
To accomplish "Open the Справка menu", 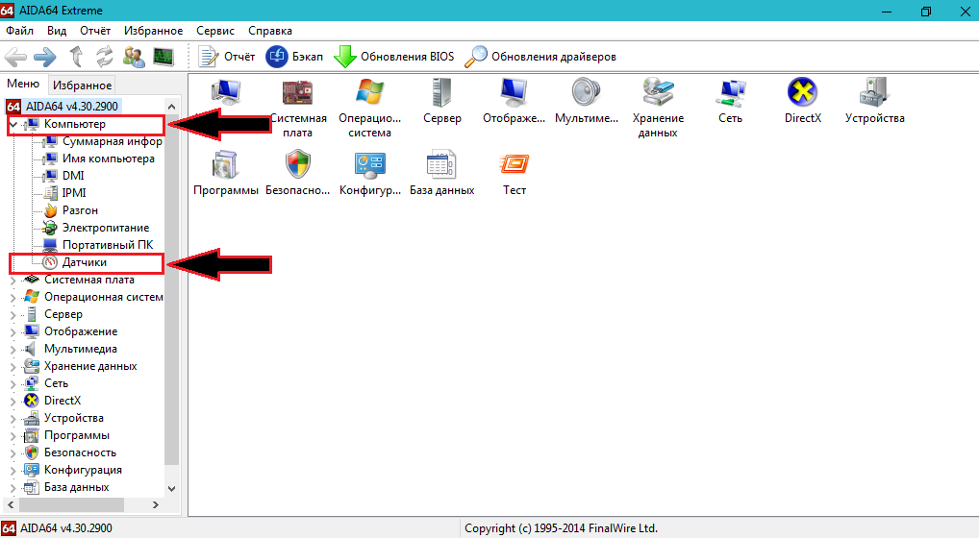I will click(x=270, y=31).
